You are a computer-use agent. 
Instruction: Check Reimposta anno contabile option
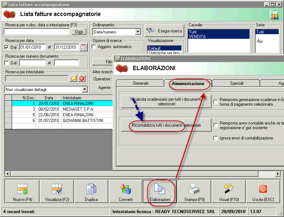(215, 125)
